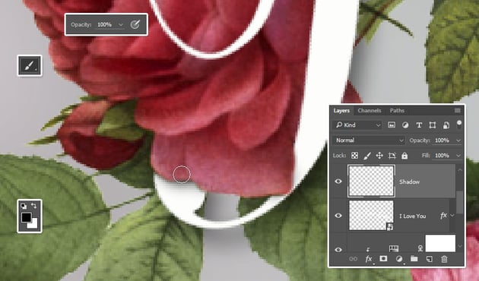479x281 pixels.
Task: Open the Layers panel flyout menu
Action: pyautogui.click(x=457, y=110)
